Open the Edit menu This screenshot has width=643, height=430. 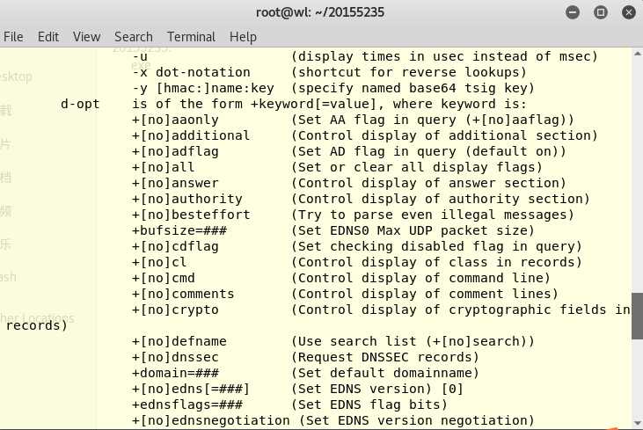[48, 37]
